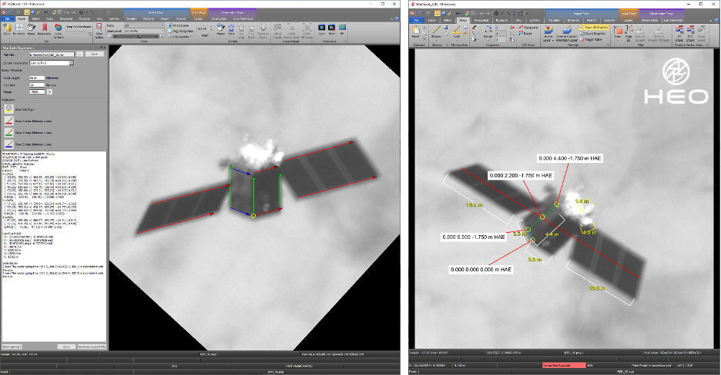
Task: Click the button next to Range field
Action: [x=49, y=91]
